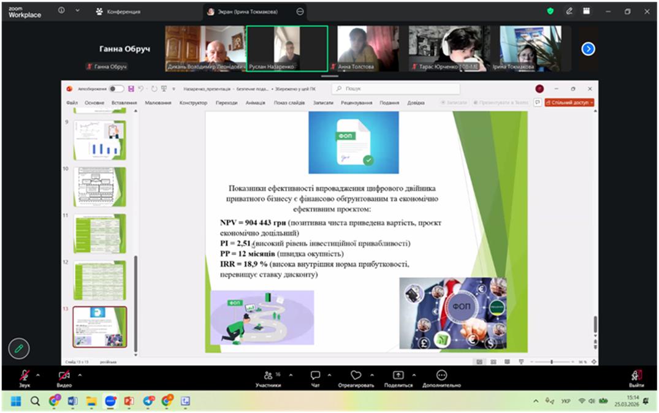
Task: Open the Участники participants panel
Action: pyautogui.click(x=269, y=376)
